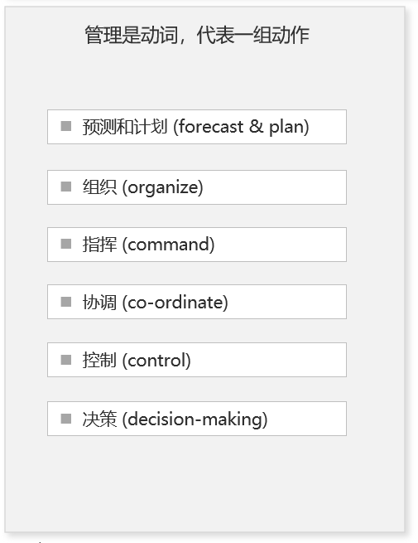The height and width of the screenshot is (543, 418).
Task: Click the word 'organize' in parentheses
Action: pos(163,188)
